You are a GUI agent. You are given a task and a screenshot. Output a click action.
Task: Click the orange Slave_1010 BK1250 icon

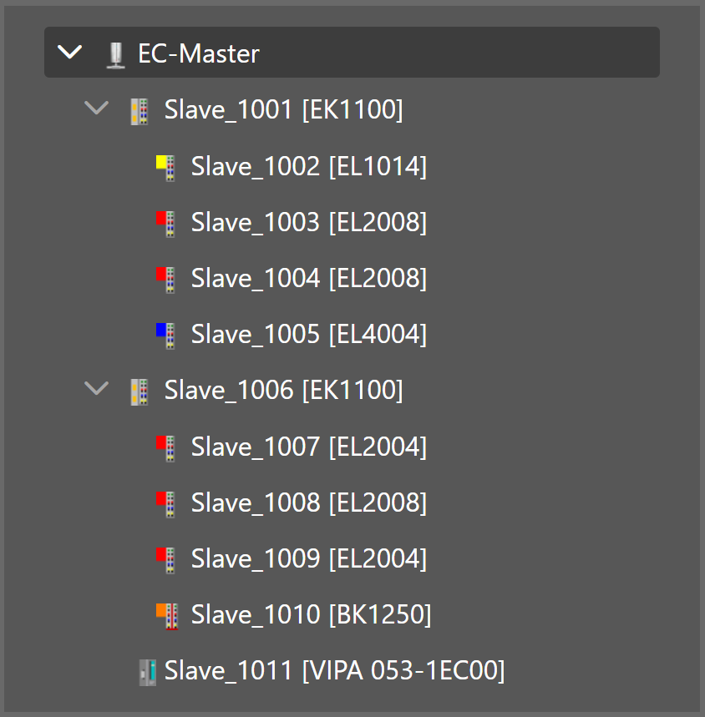tap(167, 615)
